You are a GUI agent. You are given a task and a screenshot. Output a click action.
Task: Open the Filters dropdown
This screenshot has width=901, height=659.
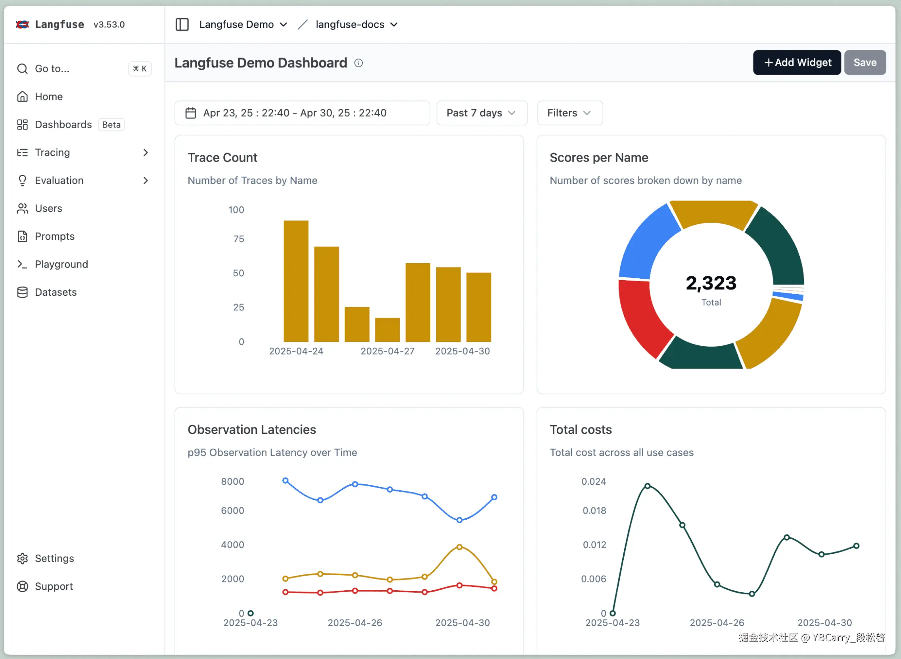(569, 113)
